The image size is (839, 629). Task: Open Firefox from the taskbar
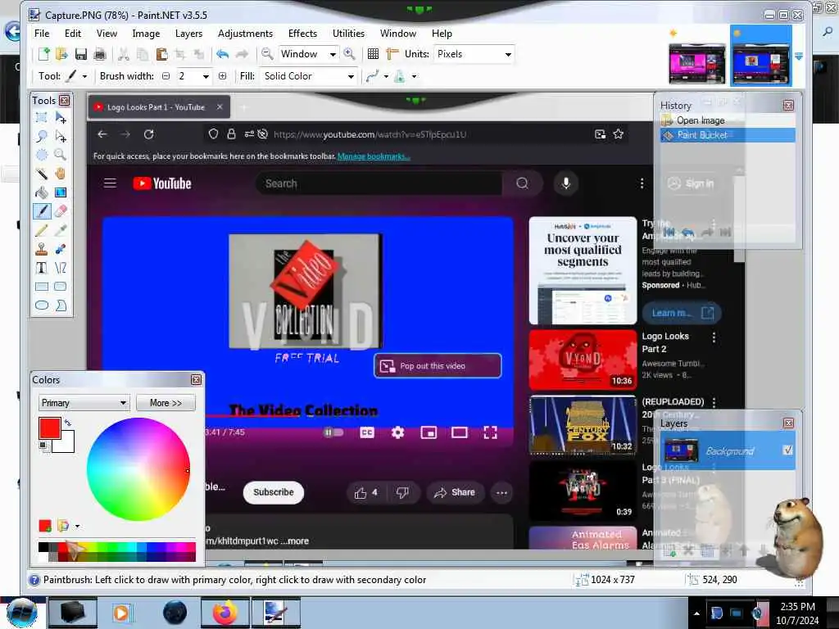point(225,613)
